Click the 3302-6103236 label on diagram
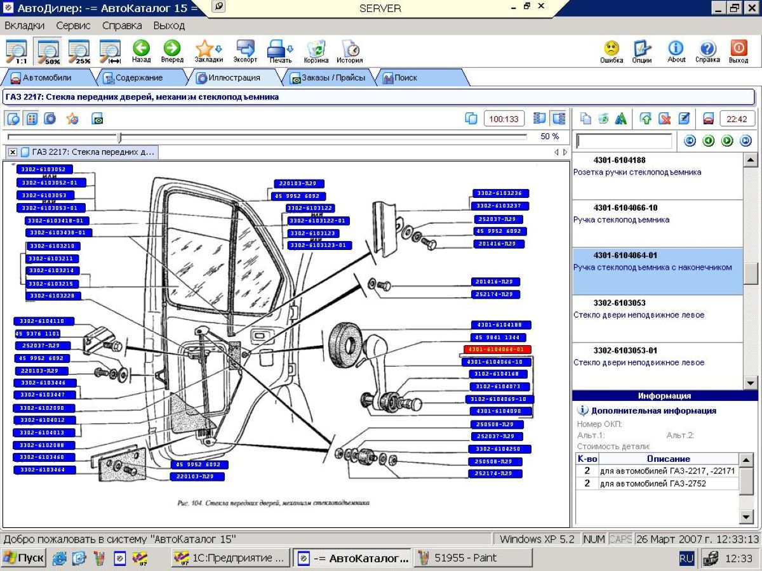This screenshot has width=762, height=571. 500,194
